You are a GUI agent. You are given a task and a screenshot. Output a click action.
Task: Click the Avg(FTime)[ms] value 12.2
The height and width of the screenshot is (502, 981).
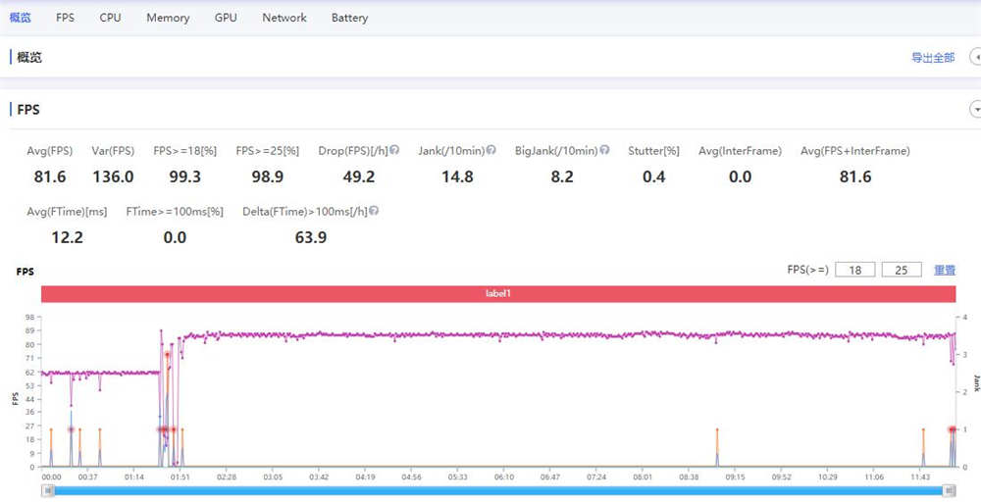pos(67,237)
